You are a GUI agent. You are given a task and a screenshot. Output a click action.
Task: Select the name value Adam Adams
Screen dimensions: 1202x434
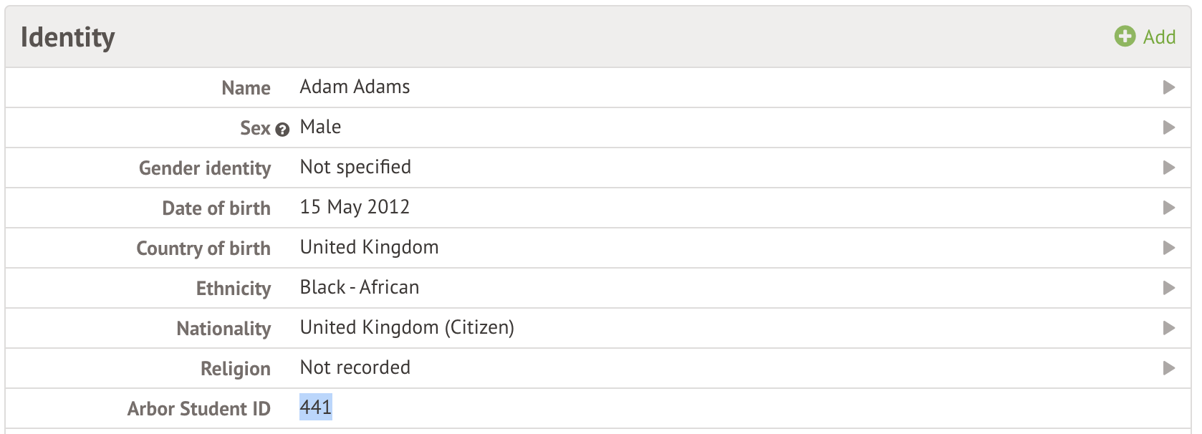click(355, 87)
